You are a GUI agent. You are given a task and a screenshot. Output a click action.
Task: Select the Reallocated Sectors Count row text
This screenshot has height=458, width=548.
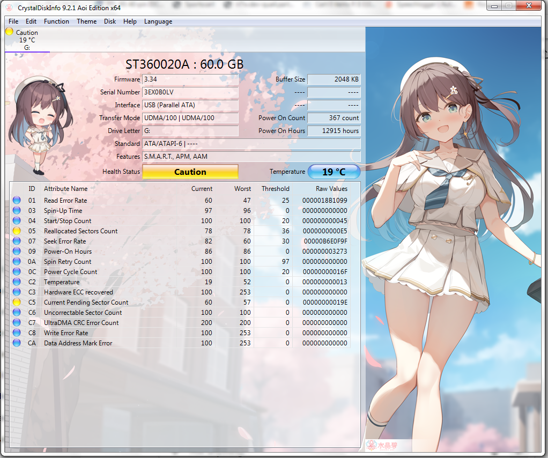click(x=81, y=231)
